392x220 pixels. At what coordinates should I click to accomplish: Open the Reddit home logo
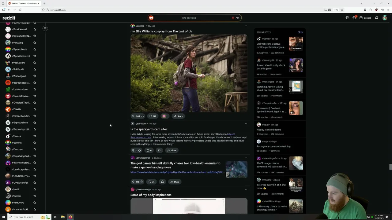click(x=9, y=18)
